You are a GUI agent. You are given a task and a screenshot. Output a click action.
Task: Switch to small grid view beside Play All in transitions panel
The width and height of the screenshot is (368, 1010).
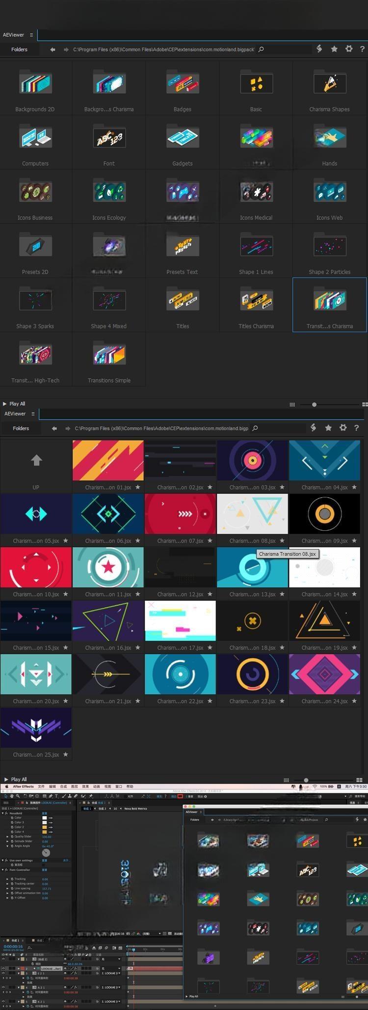click(285, 780)
